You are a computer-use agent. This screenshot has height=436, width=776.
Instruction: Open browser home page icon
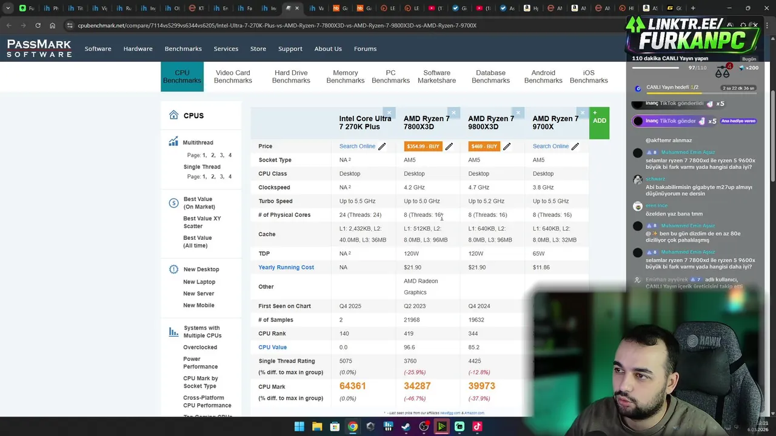point(52,25)
